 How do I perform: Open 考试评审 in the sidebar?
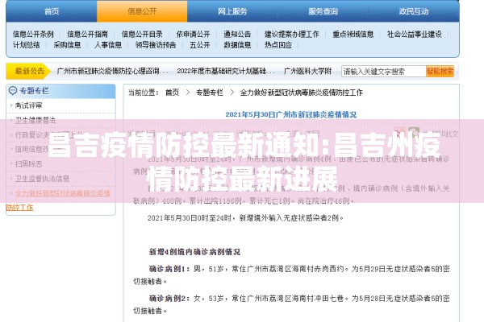coord(28,105)
